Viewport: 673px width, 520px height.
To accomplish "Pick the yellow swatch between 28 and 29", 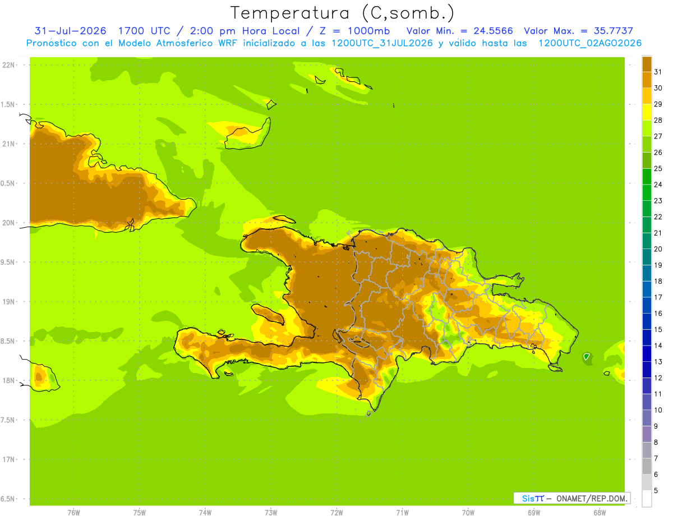I will click(x=647, y=112).
